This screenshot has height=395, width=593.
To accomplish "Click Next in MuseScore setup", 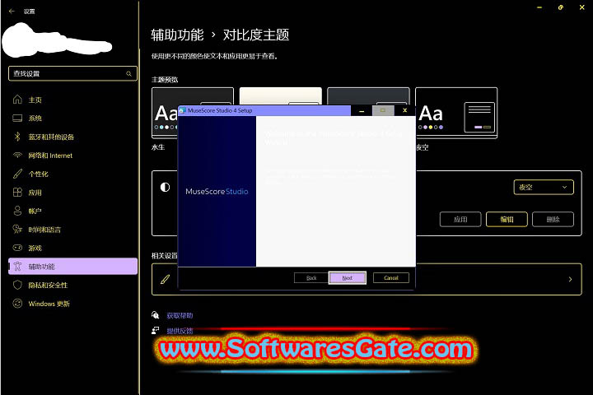I will click(x=348, y=278).
